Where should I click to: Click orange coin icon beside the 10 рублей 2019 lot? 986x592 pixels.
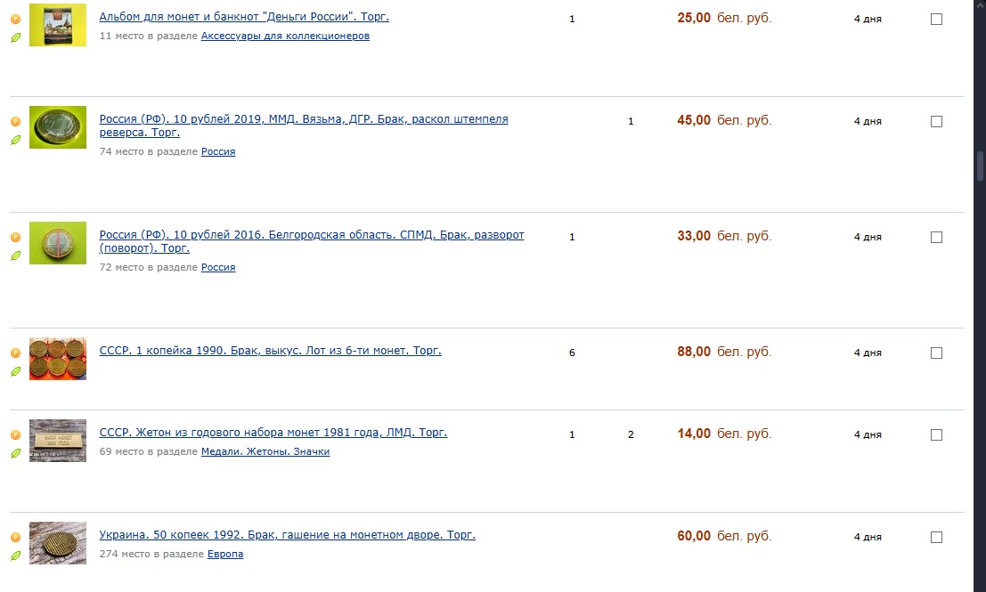[15, 121]
